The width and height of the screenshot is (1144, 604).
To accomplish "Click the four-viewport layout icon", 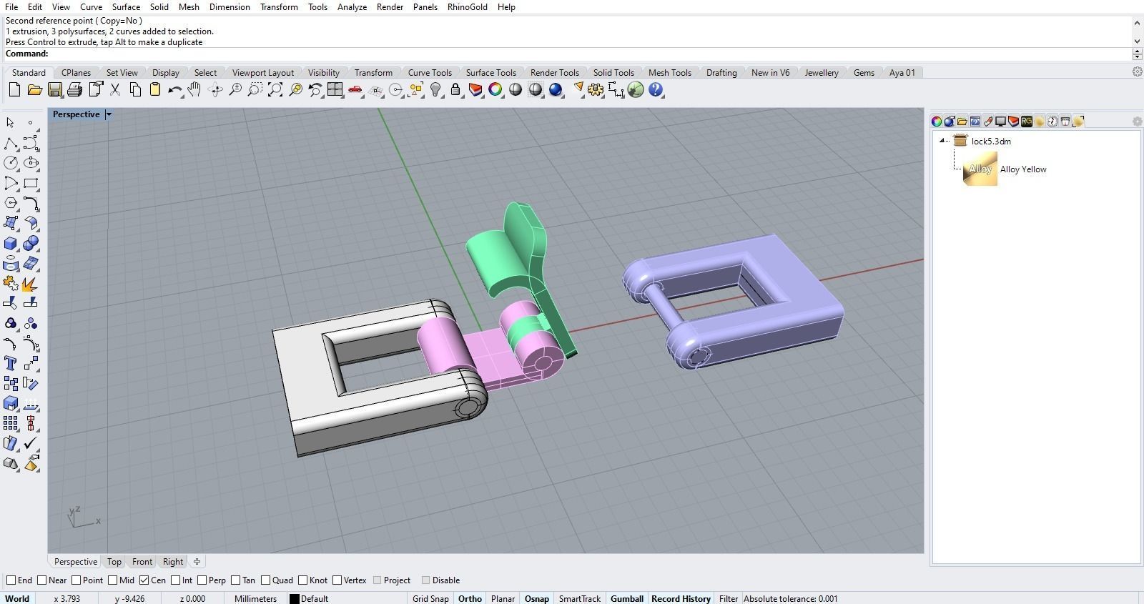I will point(335,89).
